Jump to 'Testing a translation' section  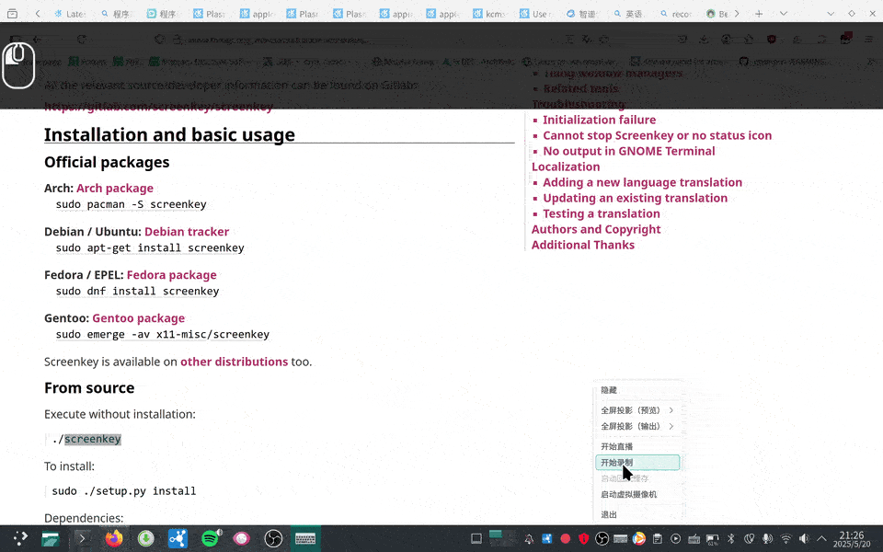(601, 214)
